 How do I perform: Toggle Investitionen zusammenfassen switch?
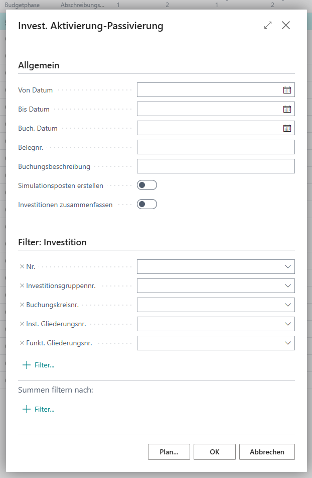147,204
